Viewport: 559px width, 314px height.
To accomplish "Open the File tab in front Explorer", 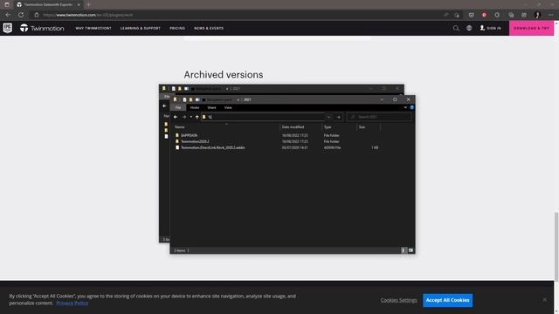I will (x=178, y=107).
